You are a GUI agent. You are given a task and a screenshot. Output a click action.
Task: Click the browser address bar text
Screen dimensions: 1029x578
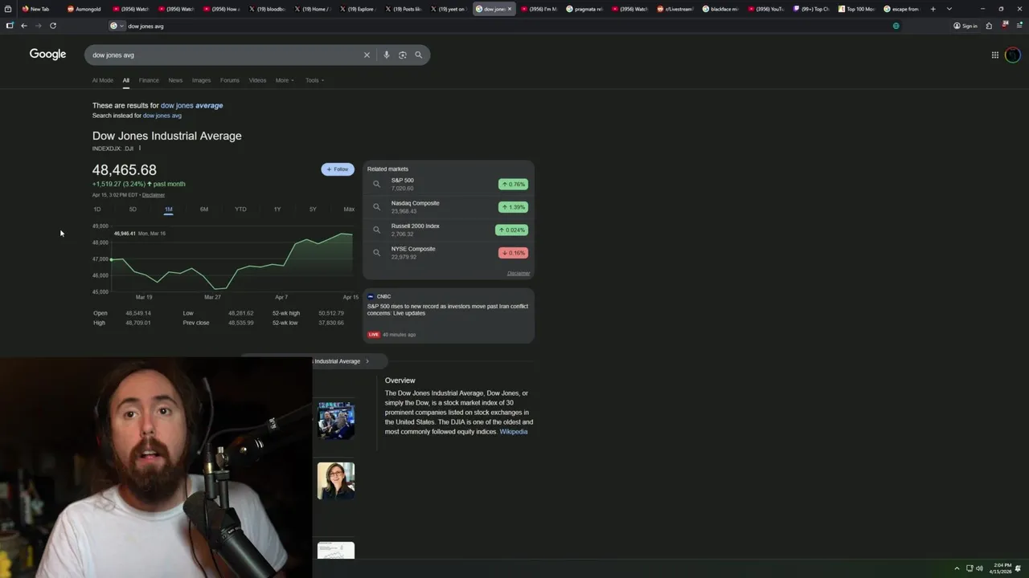(146, 26)
